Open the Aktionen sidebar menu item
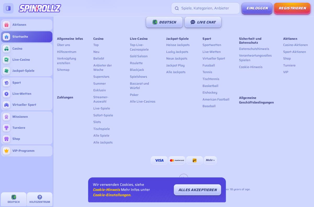 pyautogui.click(x=27, y=25)
